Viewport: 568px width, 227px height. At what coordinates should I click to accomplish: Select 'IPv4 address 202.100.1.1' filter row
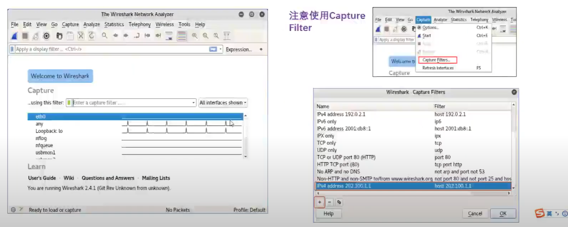[414, 186]
